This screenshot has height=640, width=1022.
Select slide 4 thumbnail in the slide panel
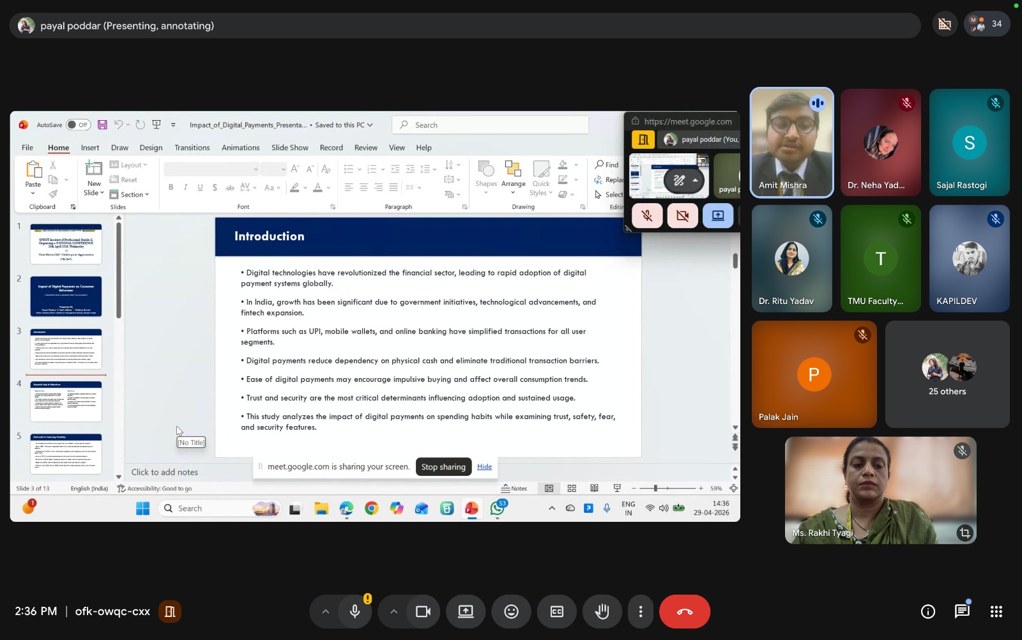coord(66,401)
